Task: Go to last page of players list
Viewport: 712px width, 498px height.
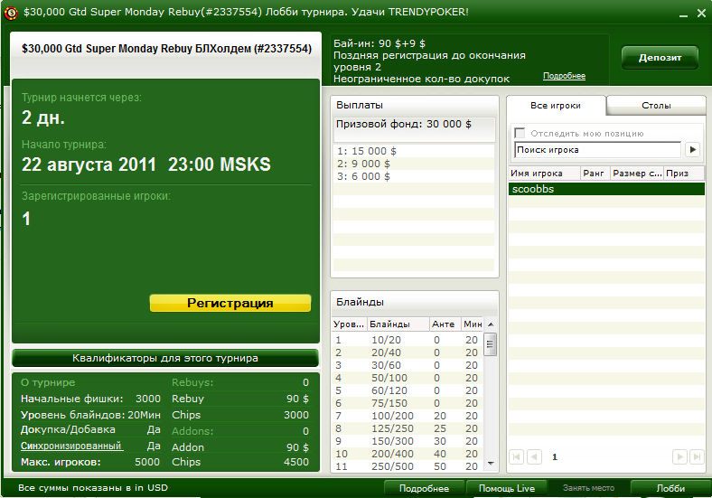Action: pyautogui.click(x=697, y=456)
